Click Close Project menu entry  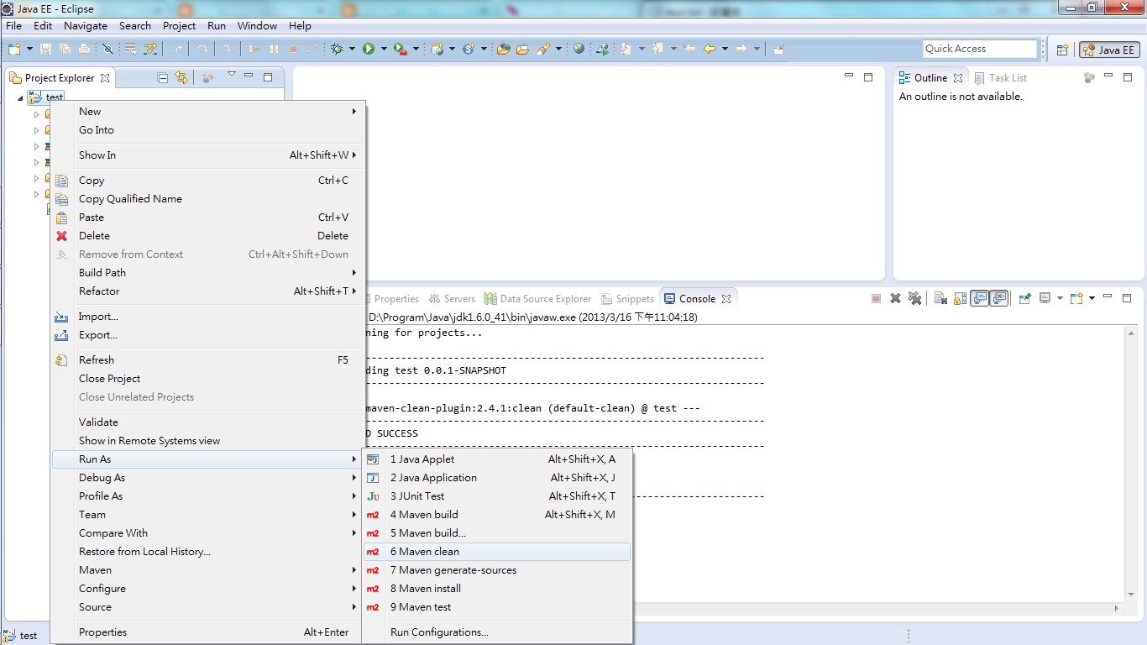209,379
